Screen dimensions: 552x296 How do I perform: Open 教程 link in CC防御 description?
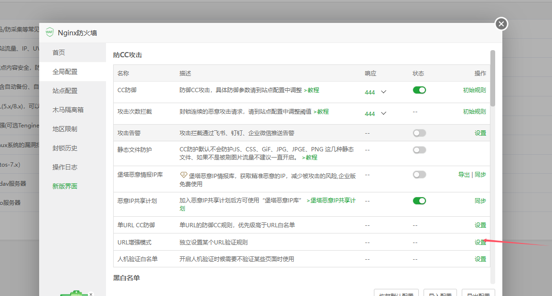click(x=311, y=90)
